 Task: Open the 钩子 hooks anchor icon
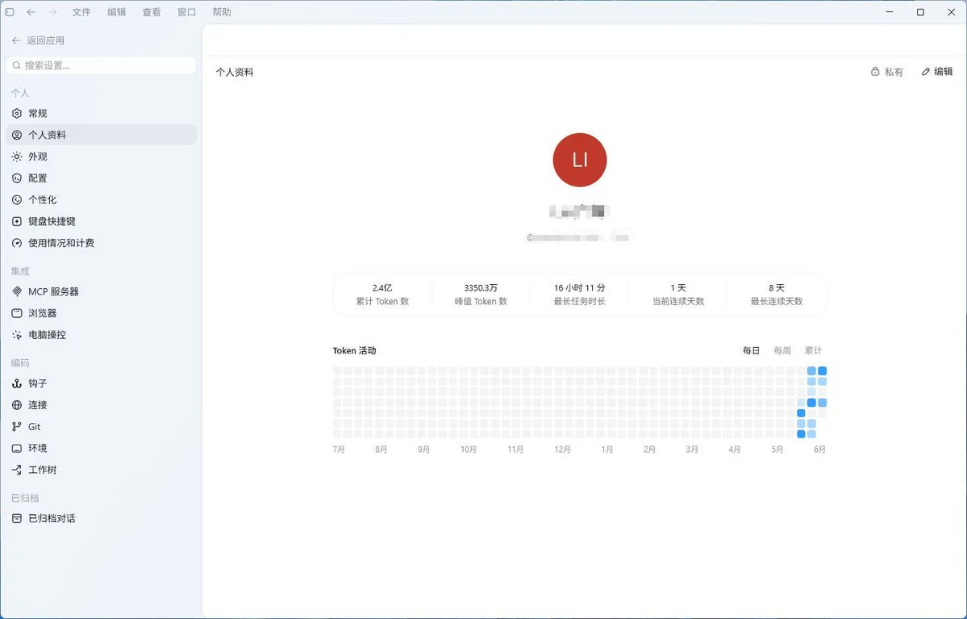[17, 383]
